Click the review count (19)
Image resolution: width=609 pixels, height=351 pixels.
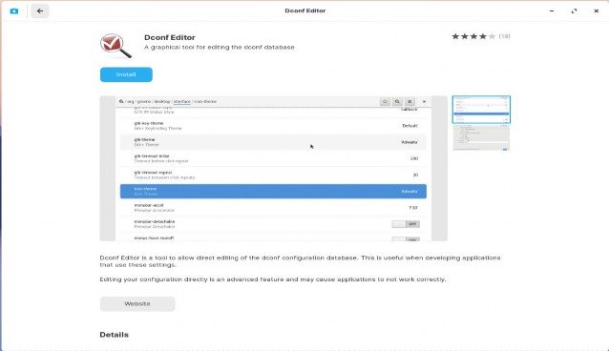504,36
